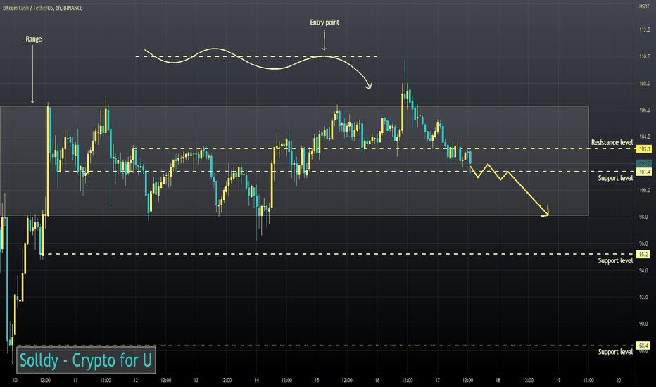Click the 110.0 price axis label
656x387 pixels.
pyautogui.click(x=644, y=56)
